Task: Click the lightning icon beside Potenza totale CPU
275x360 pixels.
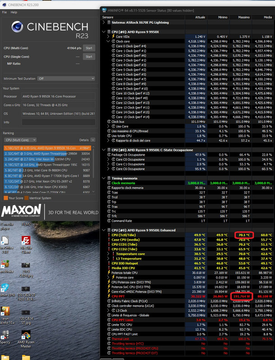Action: (x=109, y=273)
